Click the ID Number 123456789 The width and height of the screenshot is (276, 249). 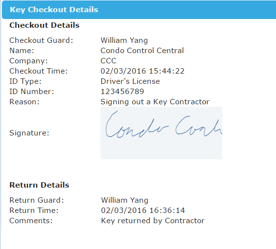pyautogui.click(x=122, y=92)
